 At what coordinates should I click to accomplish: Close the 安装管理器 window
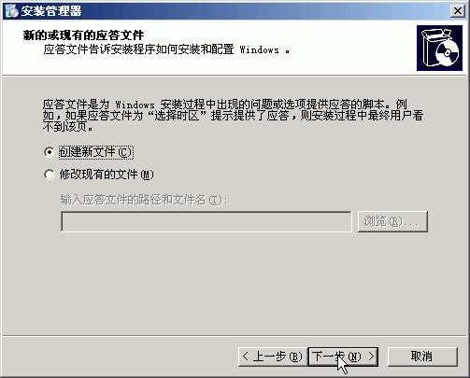click(458, 11)
